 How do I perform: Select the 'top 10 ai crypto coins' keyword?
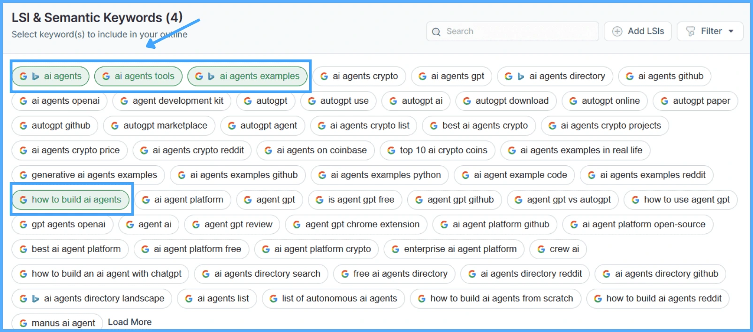tap(437, 150)
